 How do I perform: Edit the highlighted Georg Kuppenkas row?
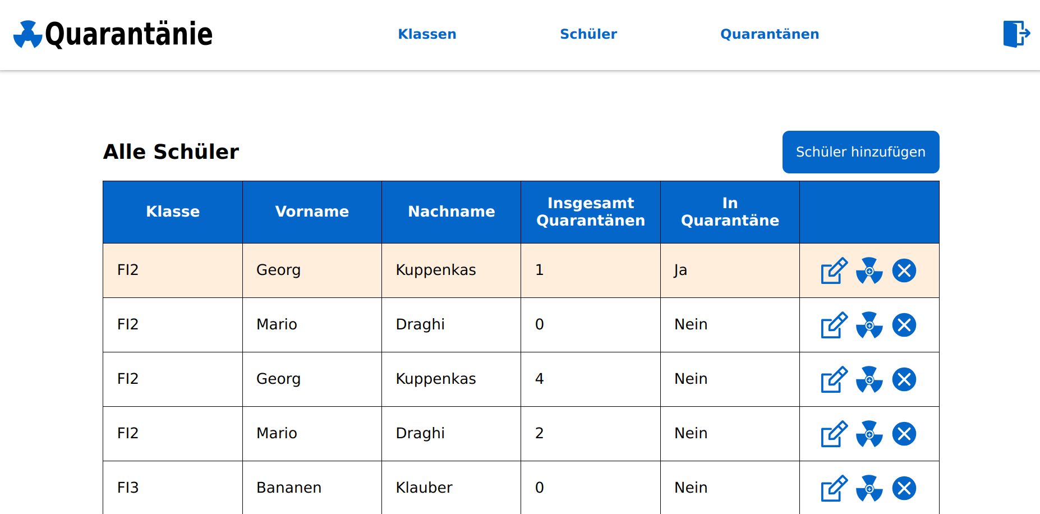point(834,270)
